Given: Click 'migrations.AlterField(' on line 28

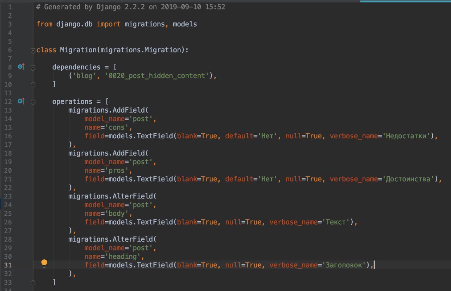Looking at the screenshot, I should 112,239.
